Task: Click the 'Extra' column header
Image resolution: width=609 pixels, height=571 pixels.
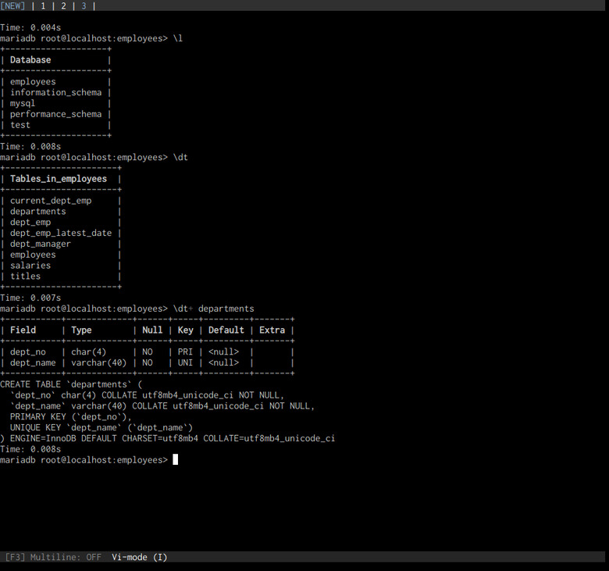Action: (272, 330)
